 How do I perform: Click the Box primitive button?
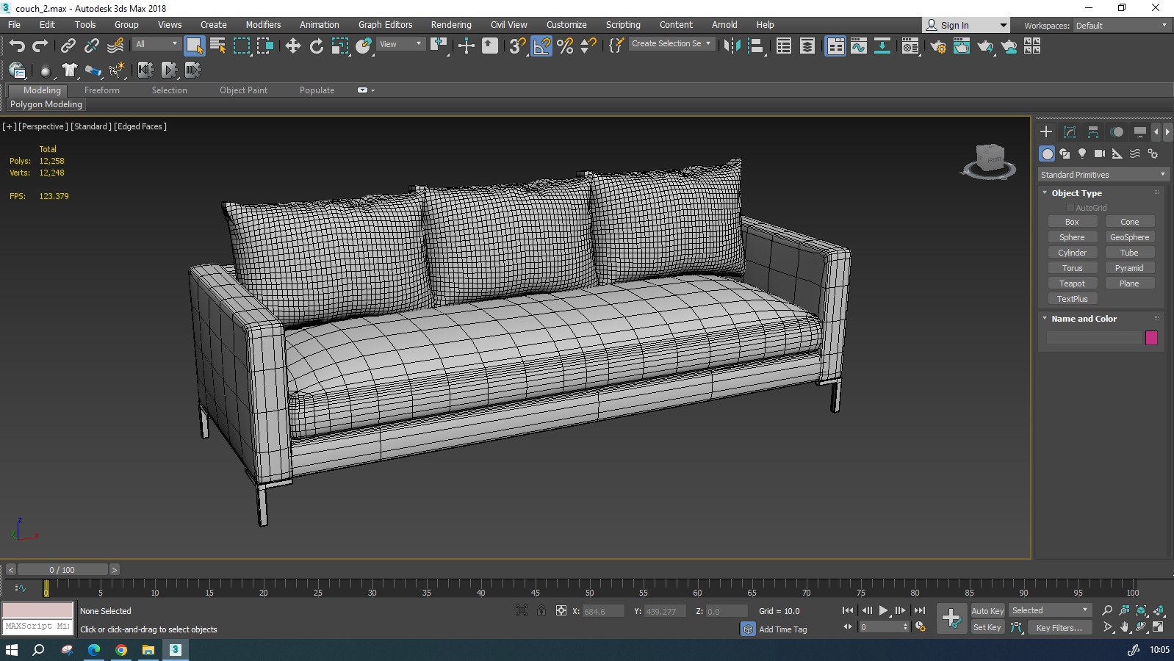(x=1072, y=222)
